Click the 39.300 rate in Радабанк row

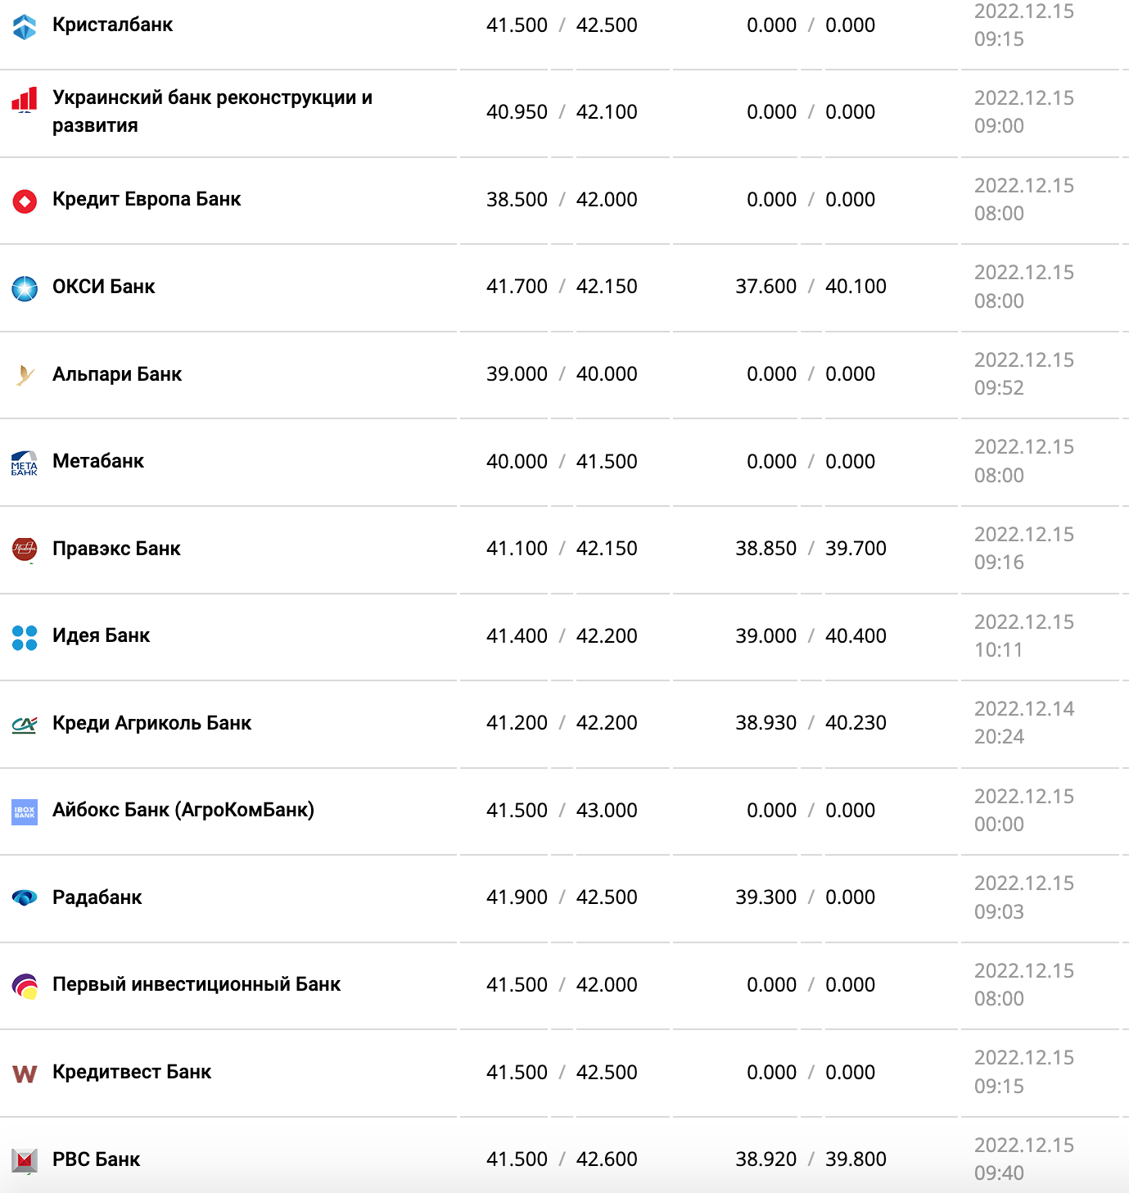pyautogui.click(x=765, y=897)
